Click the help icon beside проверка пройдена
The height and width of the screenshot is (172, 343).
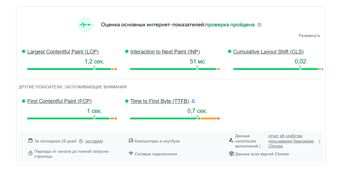click(259, 25)
